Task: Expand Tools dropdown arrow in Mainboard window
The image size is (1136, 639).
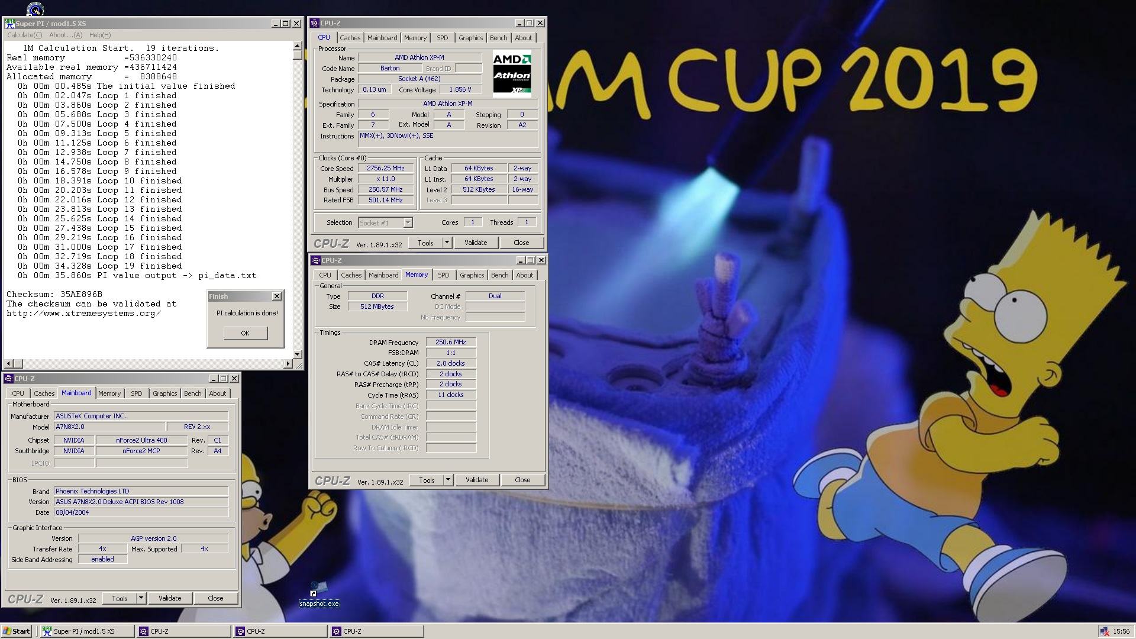Action: 141,598
